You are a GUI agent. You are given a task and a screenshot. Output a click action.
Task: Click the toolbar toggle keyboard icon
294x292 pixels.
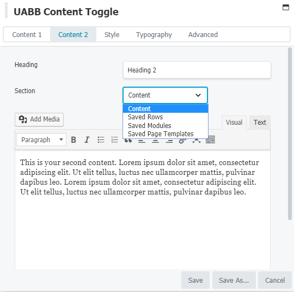210,139
